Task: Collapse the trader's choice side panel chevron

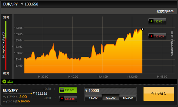Action: [x=13, y=46]
